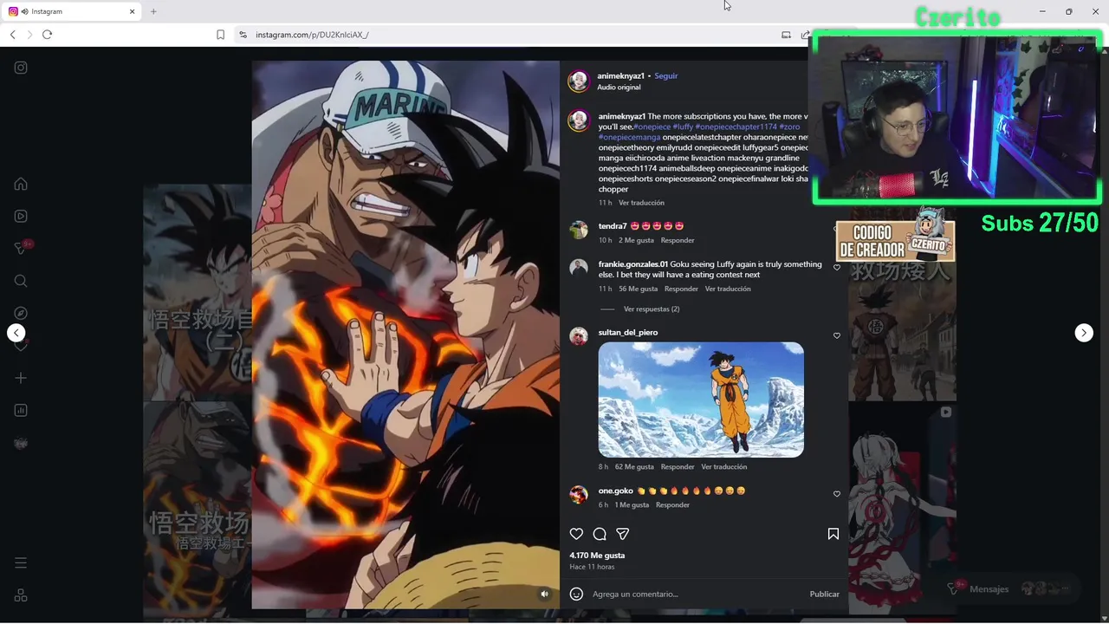The width and height of the screenshot is (1109, 624).
Task: Click the address bar URL
Action: 312,35
